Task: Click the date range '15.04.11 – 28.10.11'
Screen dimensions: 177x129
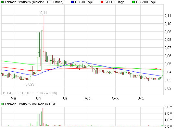Action: 18,93
